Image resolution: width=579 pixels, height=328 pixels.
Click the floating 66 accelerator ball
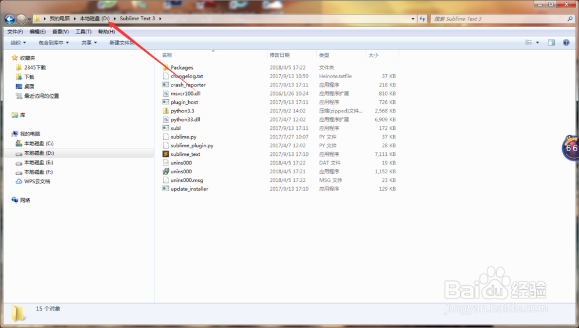[570, 148]
